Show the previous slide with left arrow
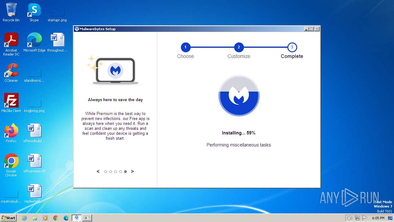Viewport: 394px width, 222px height. pyautogui.click(x=98, y=171)
